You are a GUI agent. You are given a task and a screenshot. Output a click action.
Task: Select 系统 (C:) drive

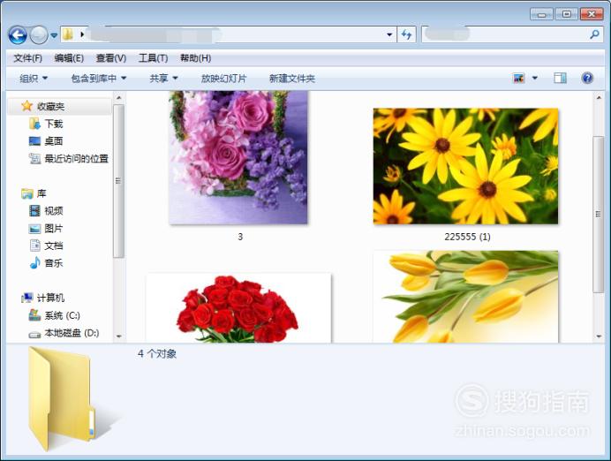tap(63, 315)
